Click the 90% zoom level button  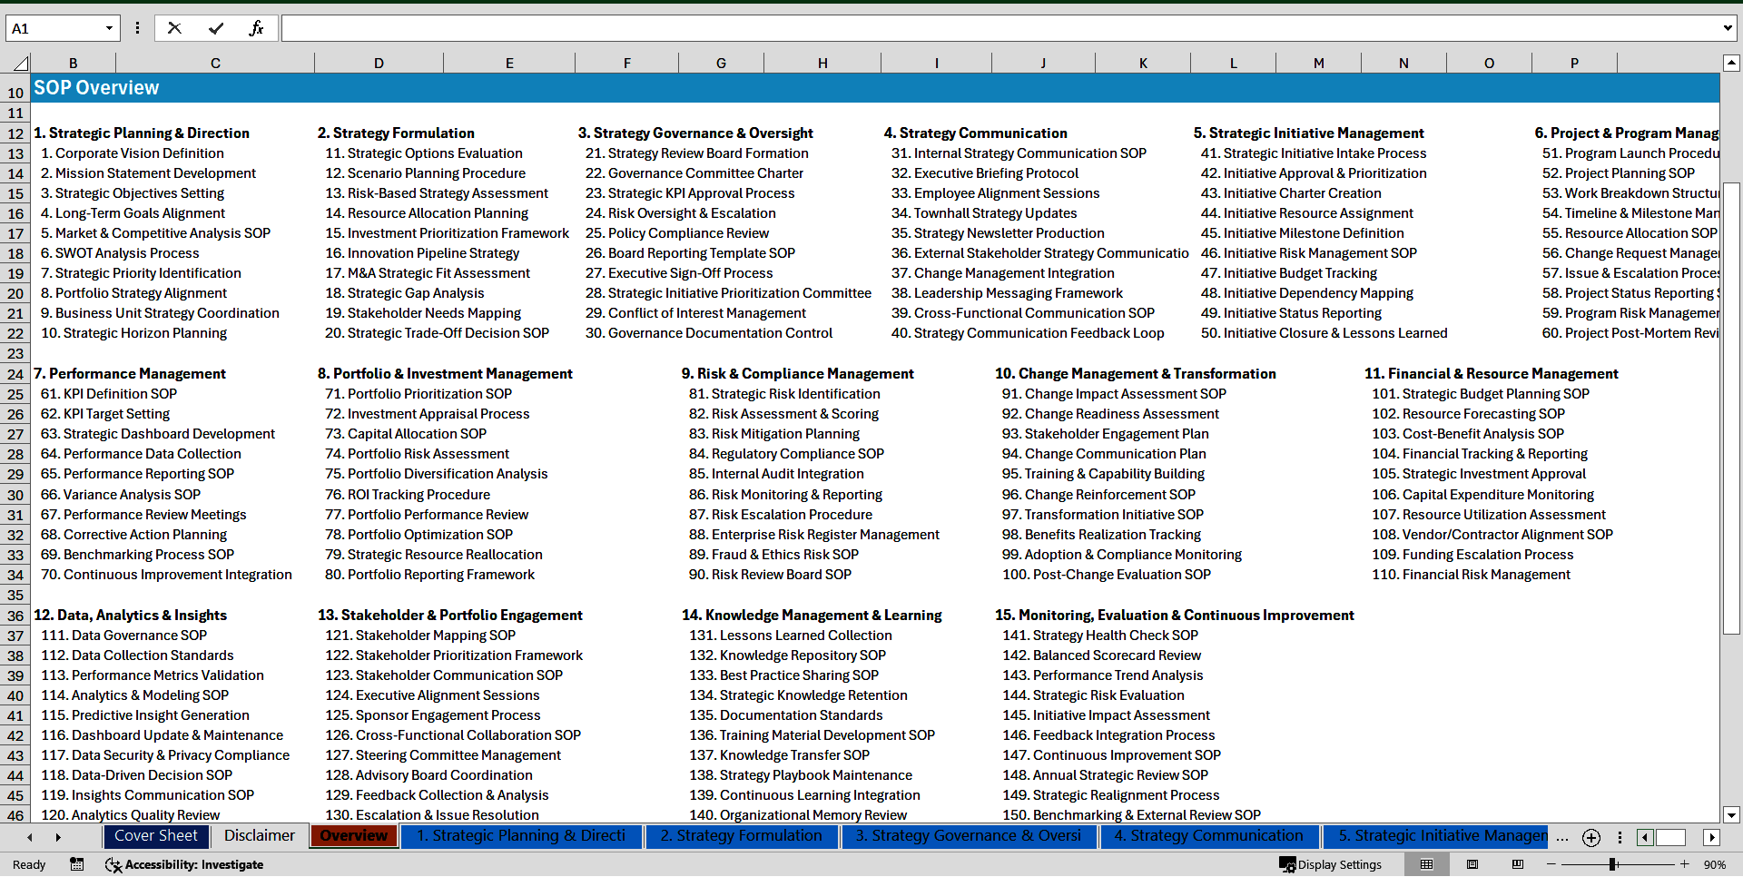click(1714, 864)
